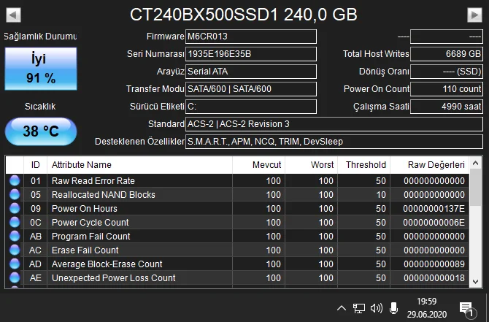Select the Power On Hours row

coord(237,208)
